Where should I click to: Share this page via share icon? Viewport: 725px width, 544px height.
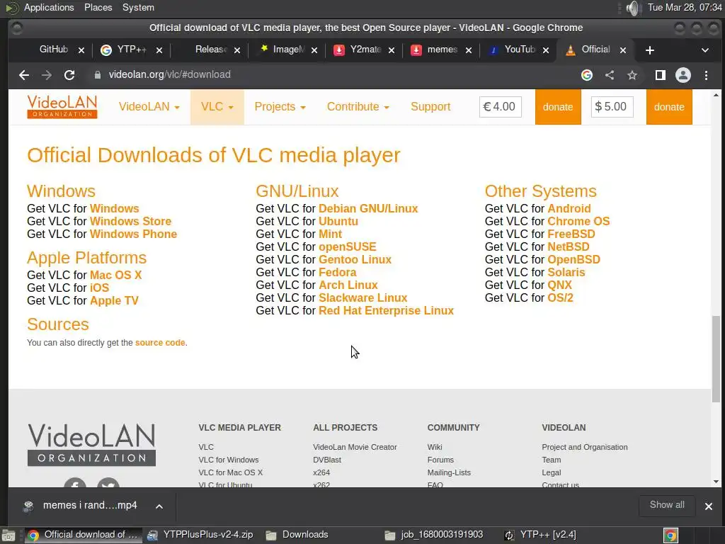pos(610,75)
